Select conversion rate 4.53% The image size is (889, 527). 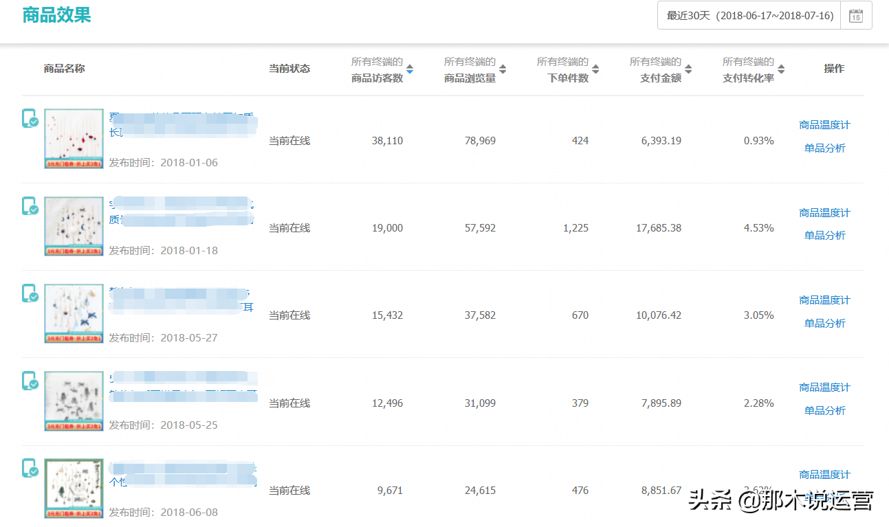(758, 228)
